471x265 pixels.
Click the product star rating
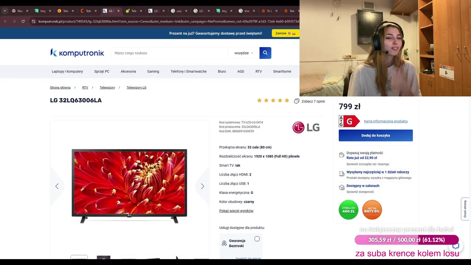273,100
